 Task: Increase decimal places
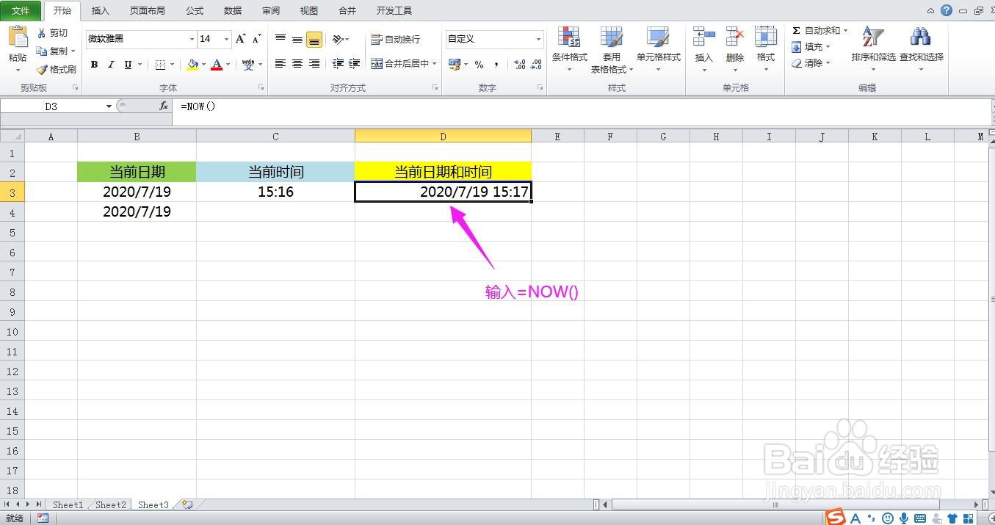click(520, 65)
